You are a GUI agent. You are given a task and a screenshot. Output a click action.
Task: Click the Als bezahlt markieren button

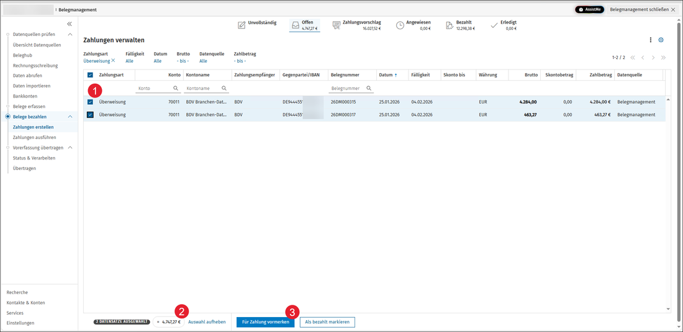coord(327,322)
